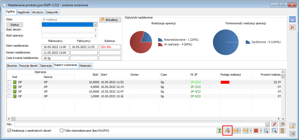Open the Status dropdown list
299x140 pixels.
[95, 25]
